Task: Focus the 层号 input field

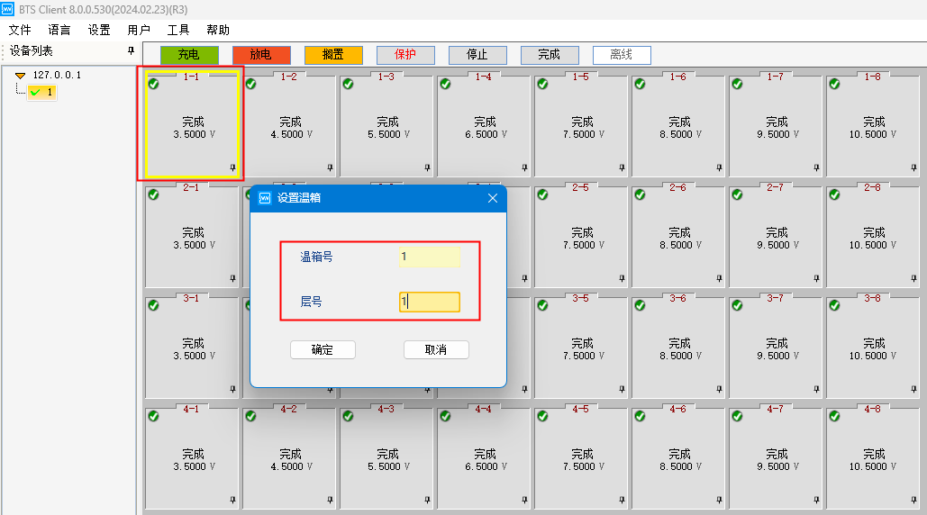Action: 429,302
